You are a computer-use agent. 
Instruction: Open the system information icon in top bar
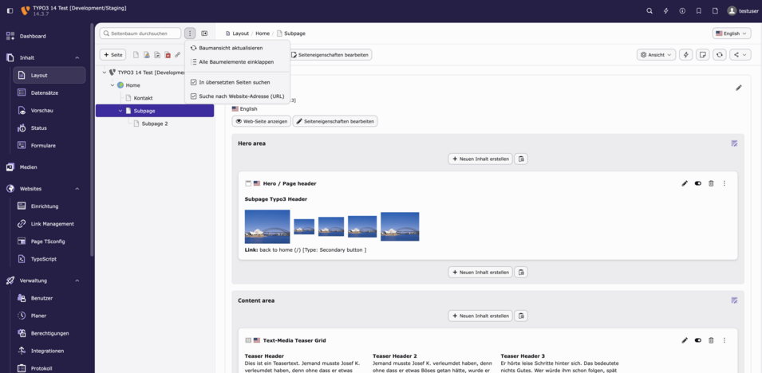[682, 10]
